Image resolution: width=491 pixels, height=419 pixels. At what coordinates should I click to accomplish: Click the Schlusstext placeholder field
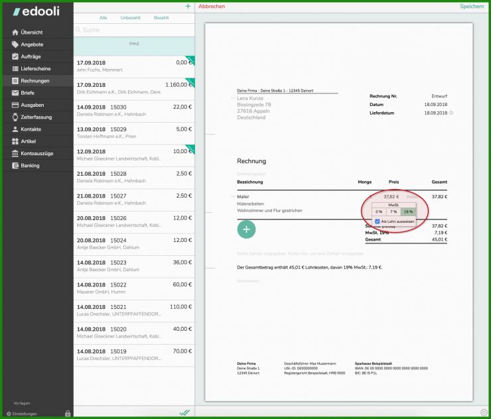(248, 281)
